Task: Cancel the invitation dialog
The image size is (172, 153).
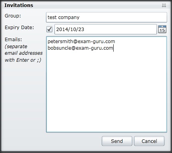Action: (149, 141)
